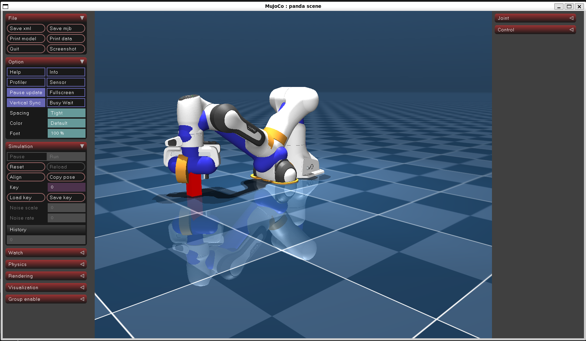The height and width of the screenshot is (341, 586).
Task: Collapse the Simulation section header
Action: click(46, 146)
